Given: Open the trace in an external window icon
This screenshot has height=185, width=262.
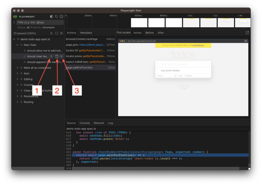Looking at the screenshot, I should click(247, 32).
